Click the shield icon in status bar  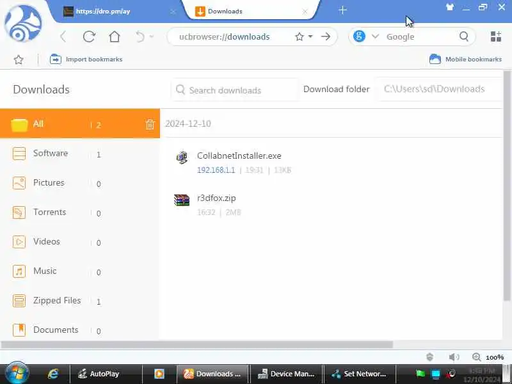[x=430, y=357]
